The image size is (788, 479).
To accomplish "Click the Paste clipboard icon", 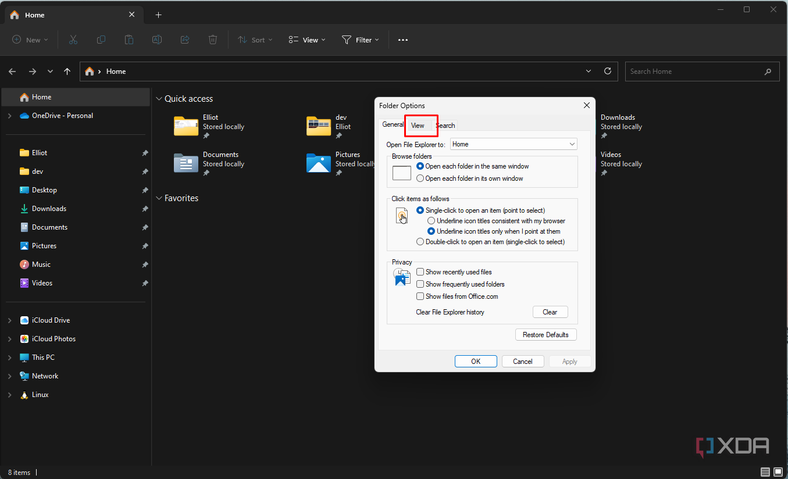I will 129,40.
